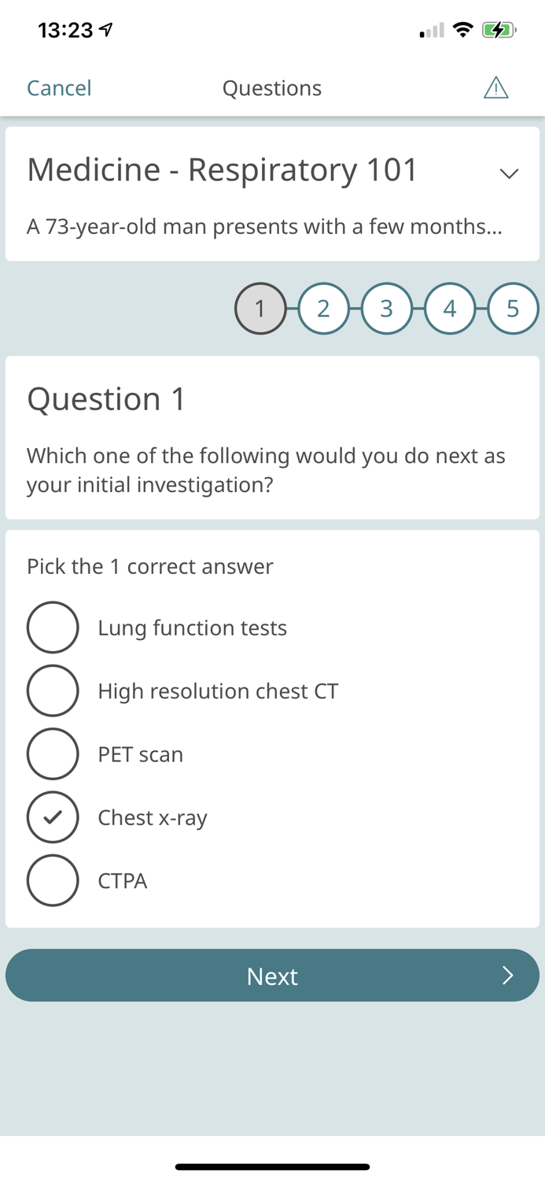The height and width of the screenshot is (1181, 545).
Task: Tap the chevron arrow inside the Next button
Action: (x=507, y=976)
